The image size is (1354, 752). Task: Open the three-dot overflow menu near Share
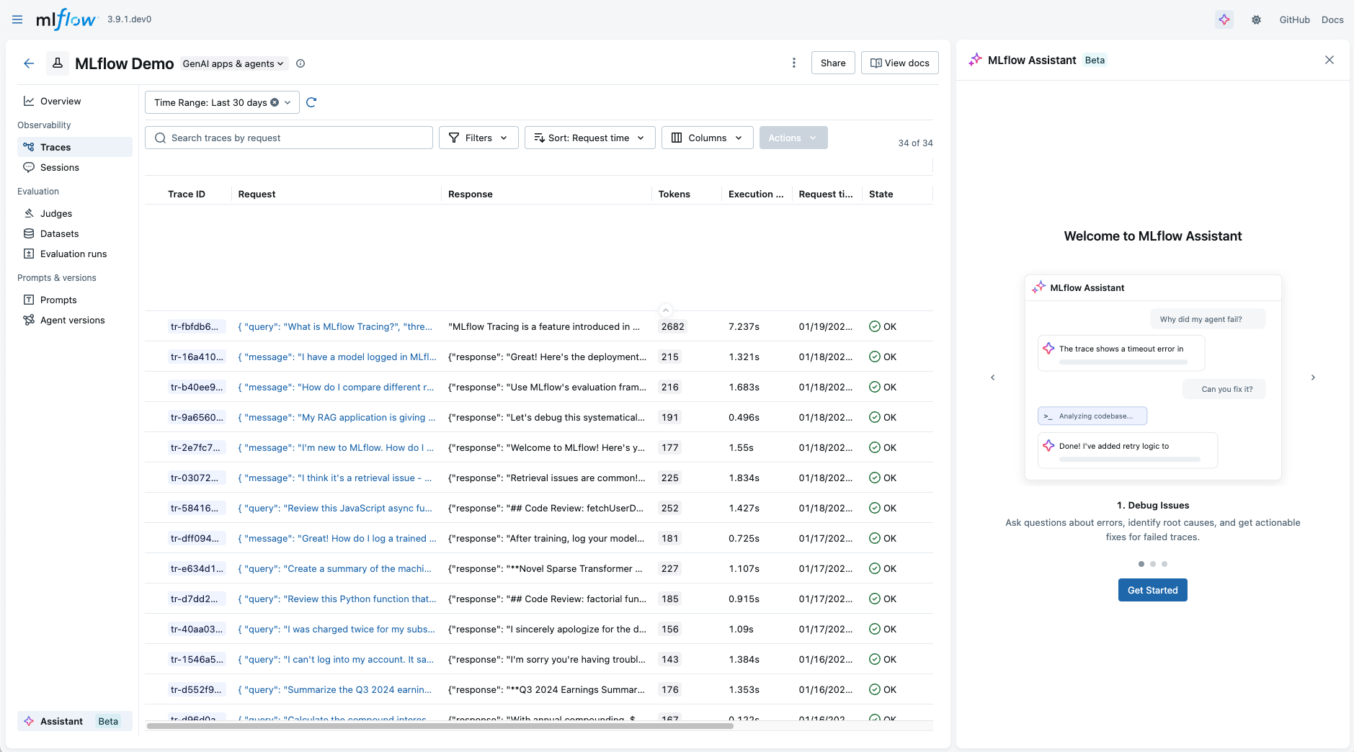pyautogui.click(x=793, y=63)
